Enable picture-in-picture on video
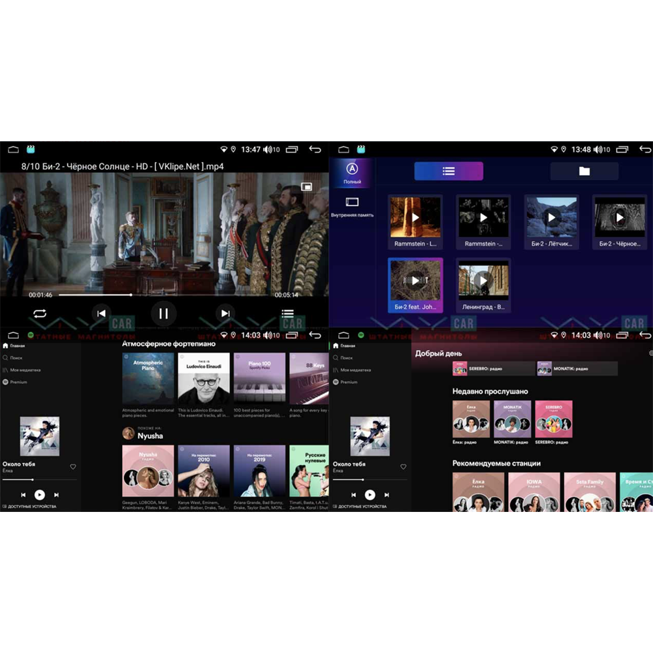Screen dimensions: 653x653 coord(306,187)
